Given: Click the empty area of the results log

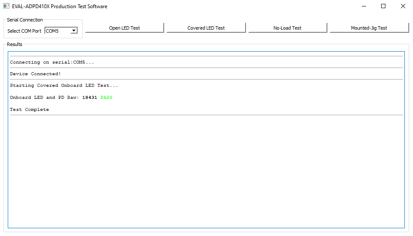Looking at the screenshot, I should pos(206,172).
